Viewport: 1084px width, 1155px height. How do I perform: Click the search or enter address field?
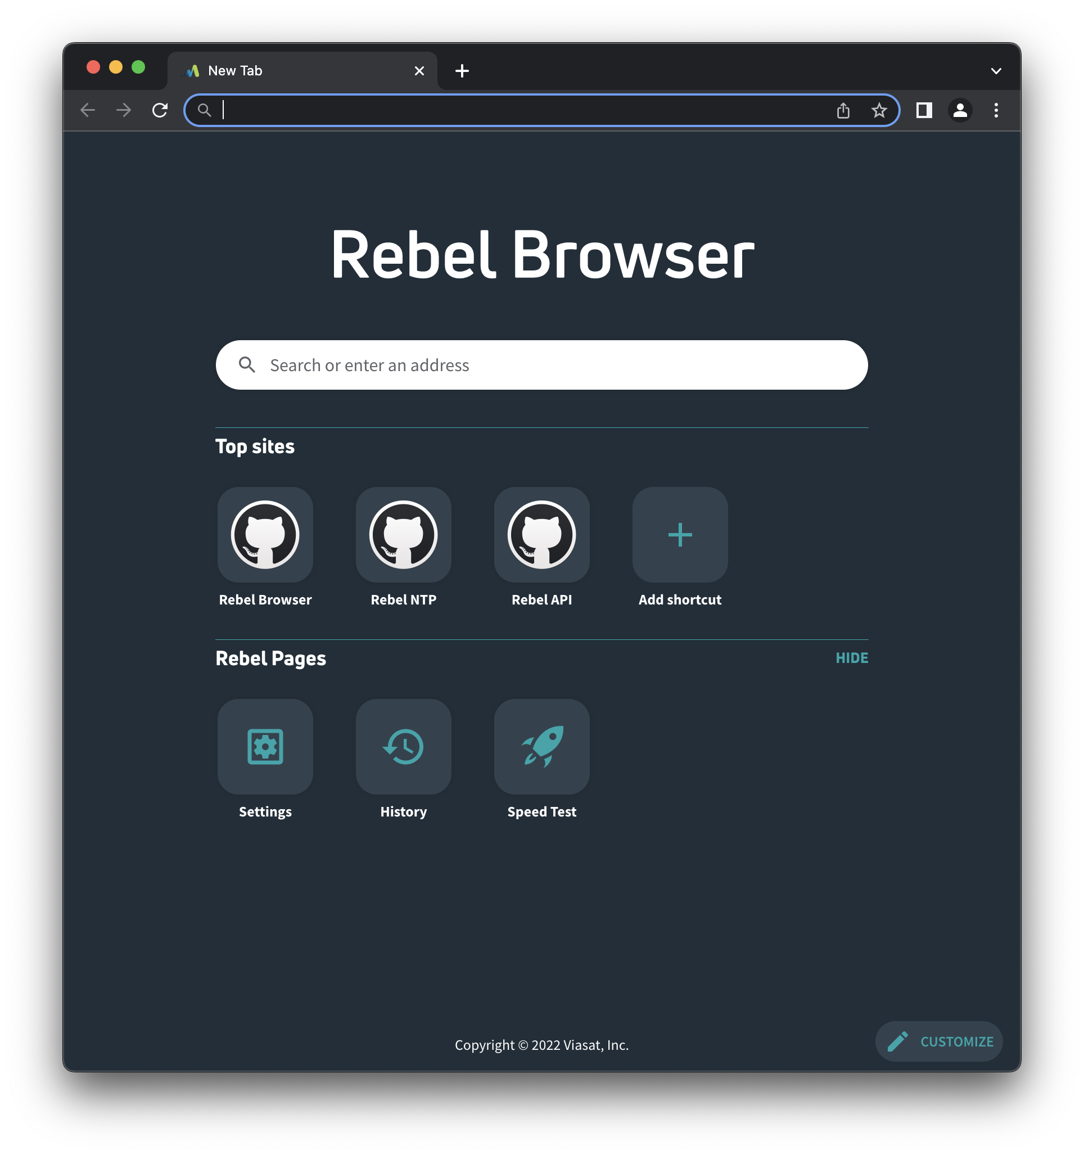[541, 365]
